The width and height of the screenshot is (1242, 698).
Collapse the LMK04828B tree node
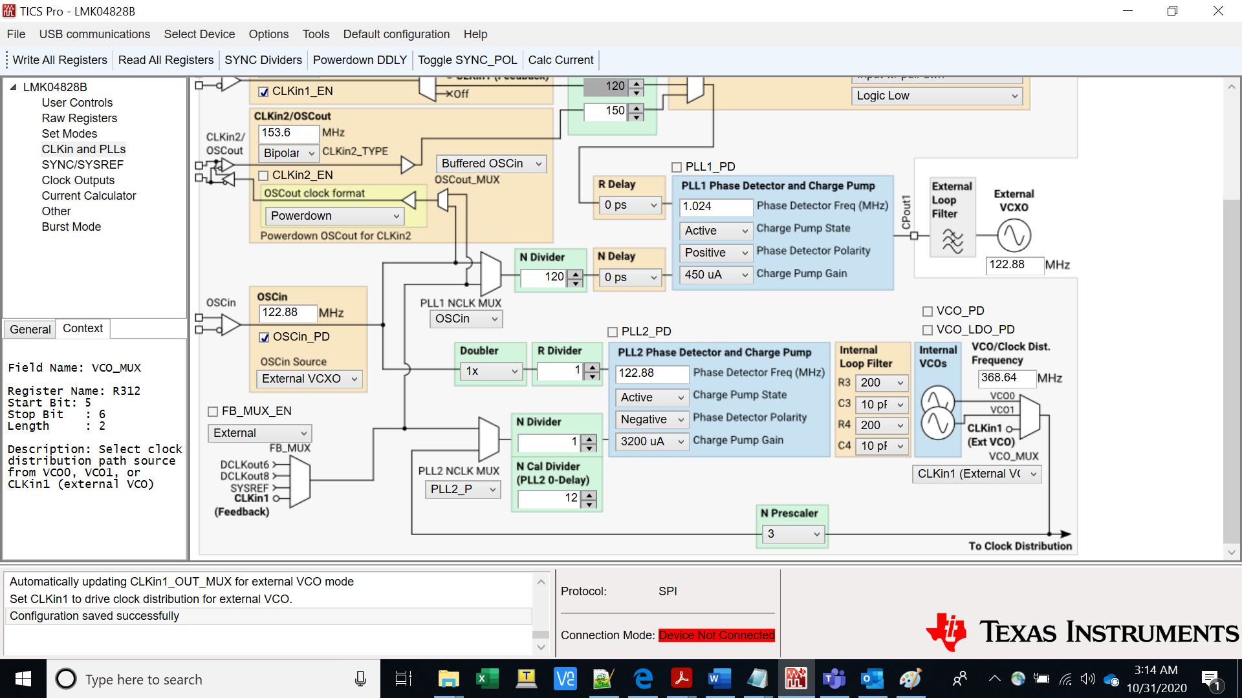point(14,87)
